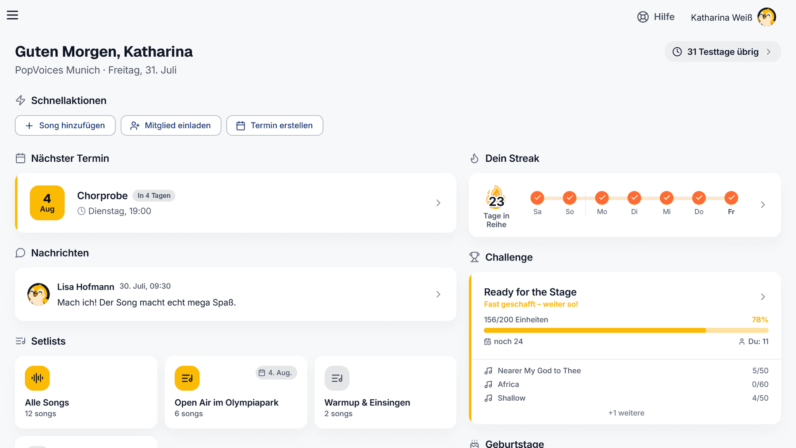This screenshot has height=448, width=796.
Task: Click the music note icon beside Shallow
Action: 488,398
